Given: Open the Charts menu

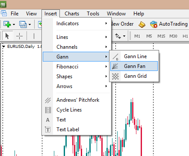Looking at the screenshot, I should coord(72,14).
